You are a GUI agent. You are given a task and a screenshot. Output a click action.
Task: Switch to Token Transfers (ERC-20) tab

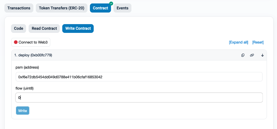62,8
